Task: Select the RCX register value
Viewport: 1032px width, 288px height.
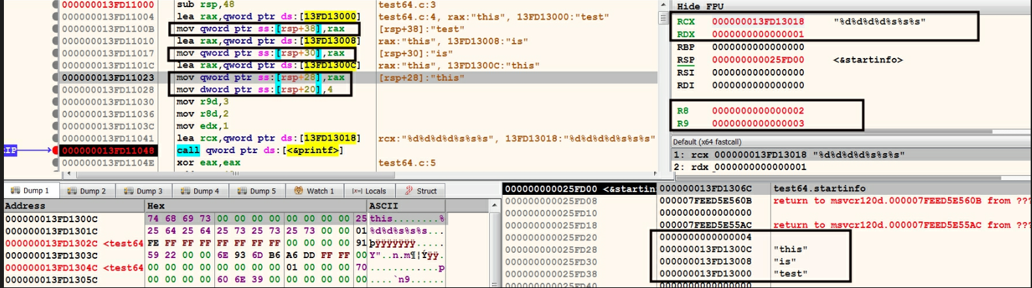Action: tap(758, 22)
